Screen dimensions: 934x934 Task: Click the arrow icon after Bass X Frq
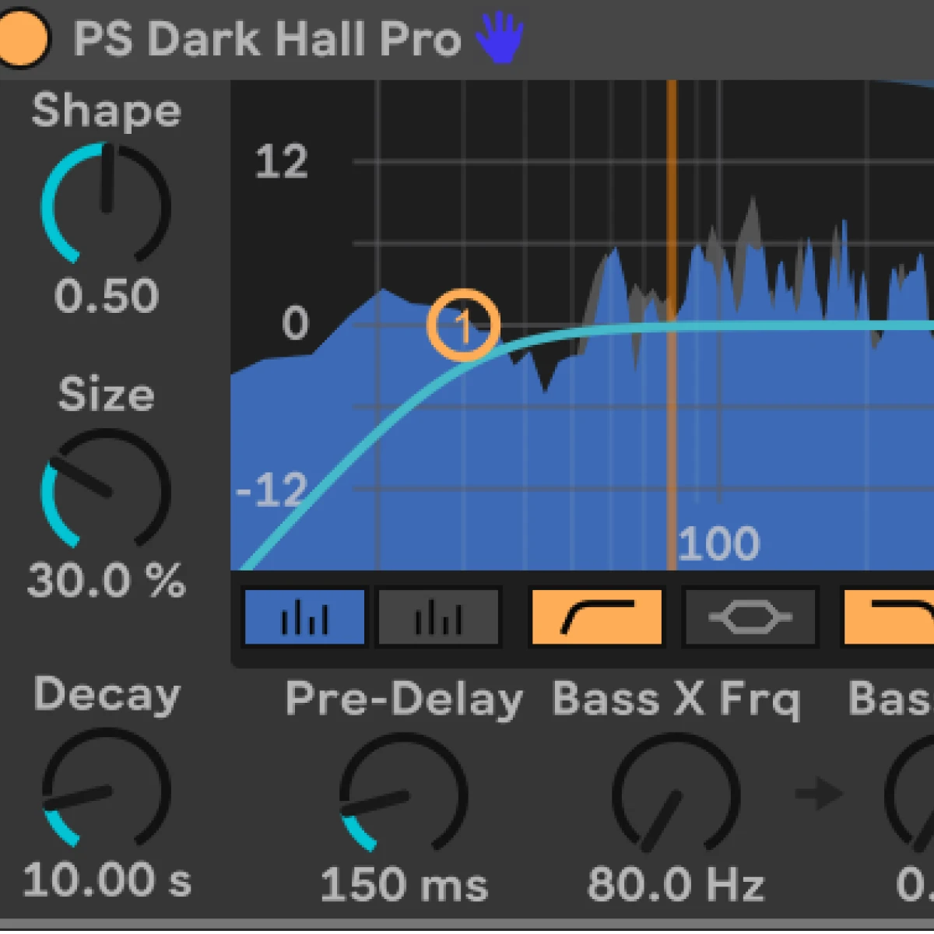click(x=820, y=794)
